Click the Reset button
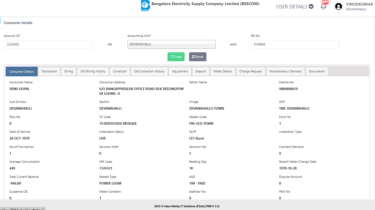 point(197,57)
